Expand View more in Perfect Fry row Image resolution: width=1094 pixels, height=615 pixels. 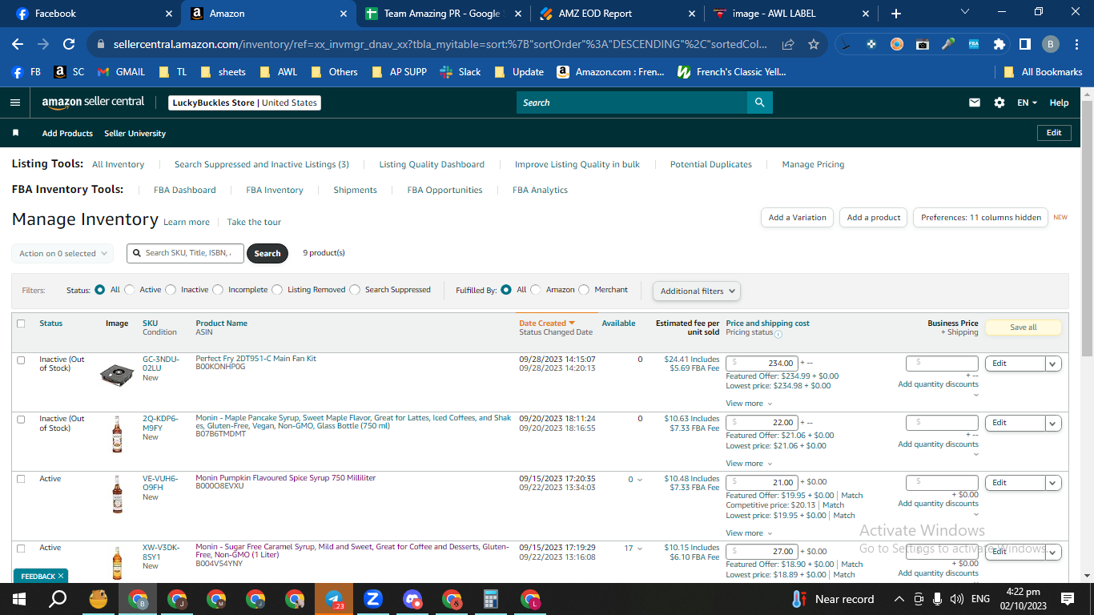(749, 404)
